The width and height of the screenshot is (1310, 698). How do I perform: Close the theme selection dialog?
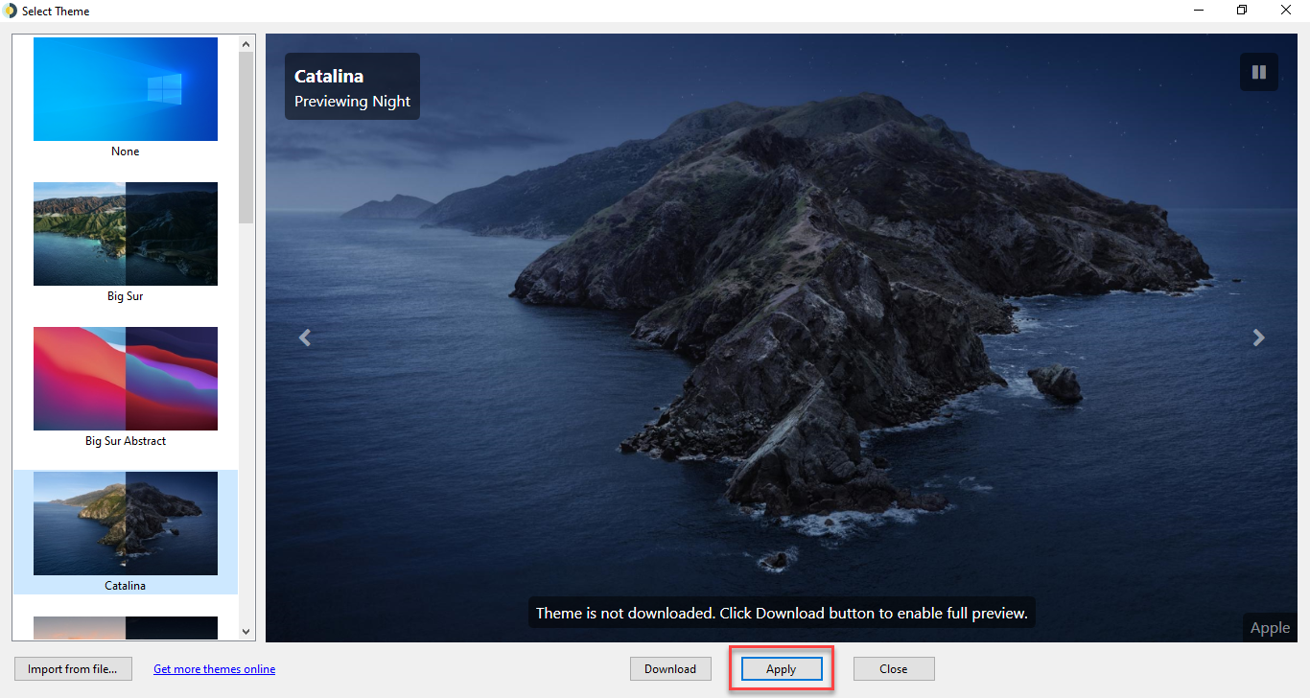(x=893, y=668)
